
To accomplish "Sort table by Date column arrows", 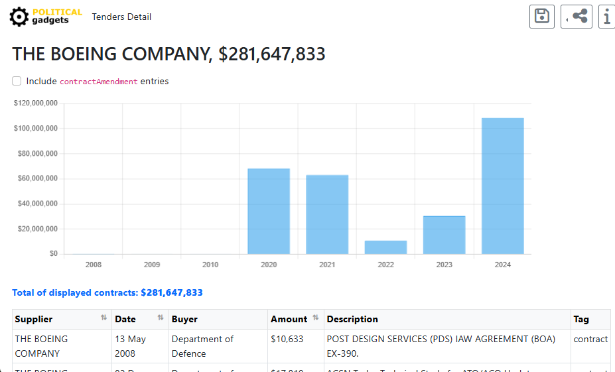I will [x=161, y=318].
